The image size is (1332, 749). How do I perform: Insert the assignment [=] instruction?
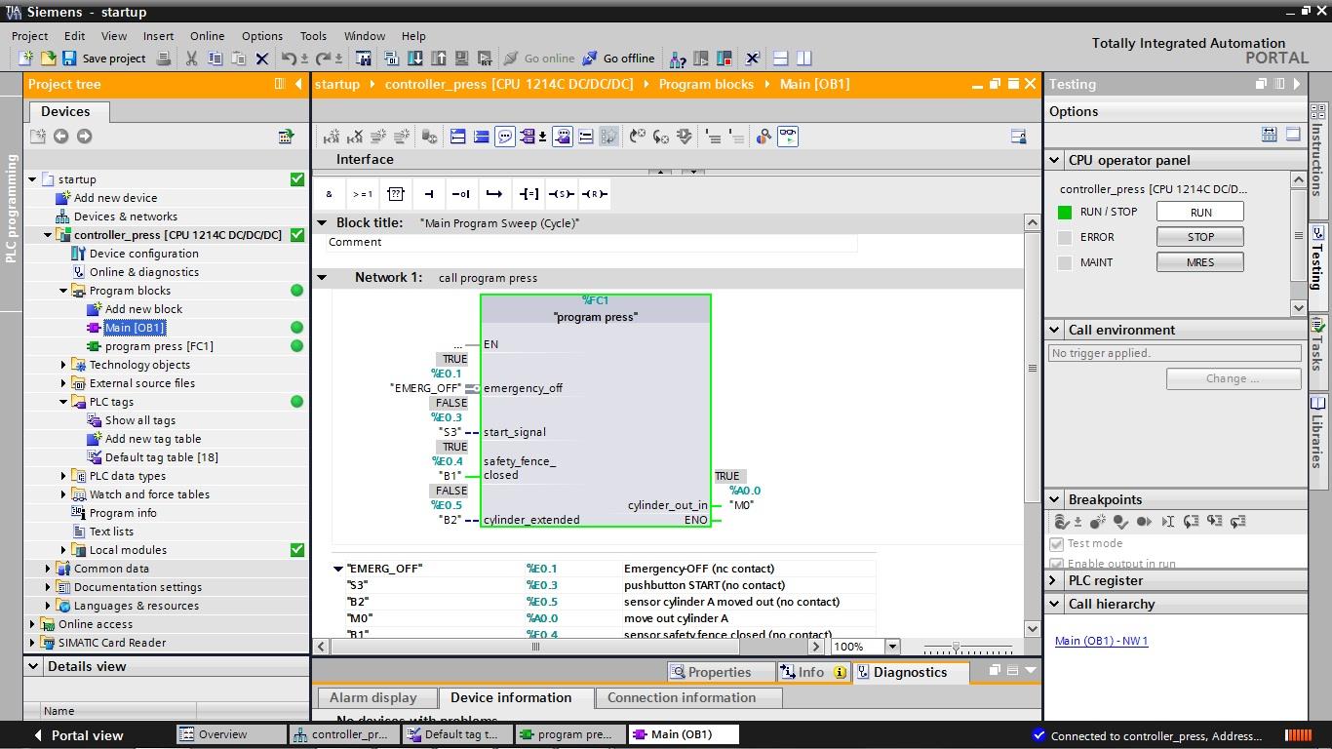[x=529, y=194]
